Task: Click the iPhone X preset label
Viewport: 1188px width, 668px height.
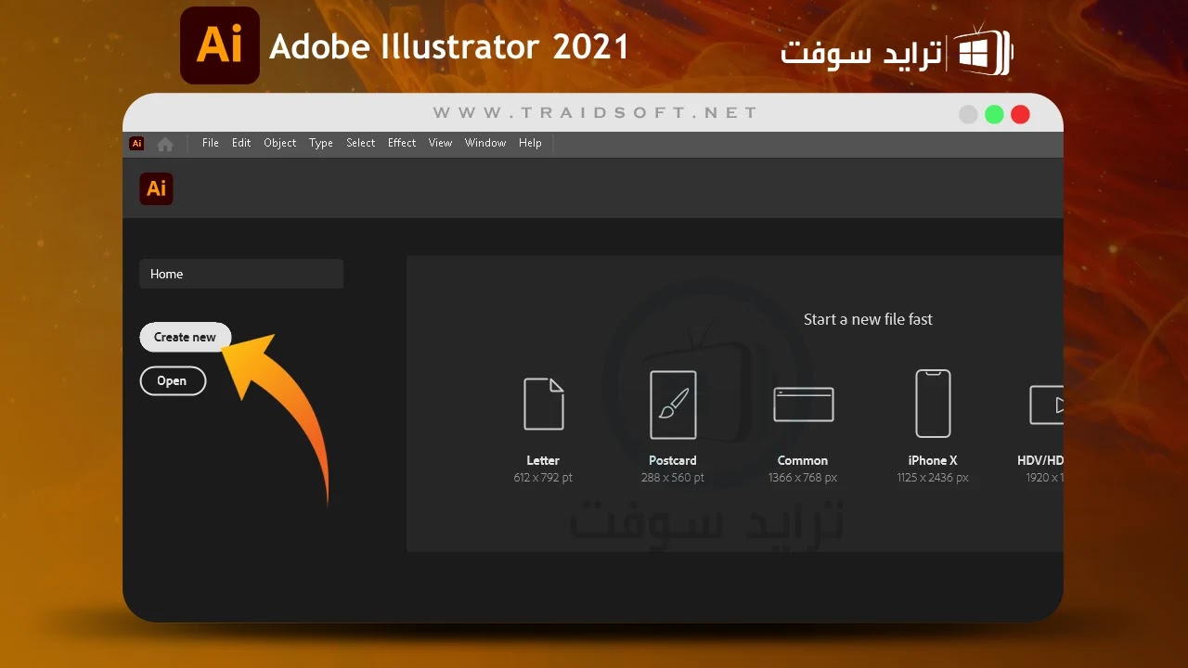Action: [933, 460]
